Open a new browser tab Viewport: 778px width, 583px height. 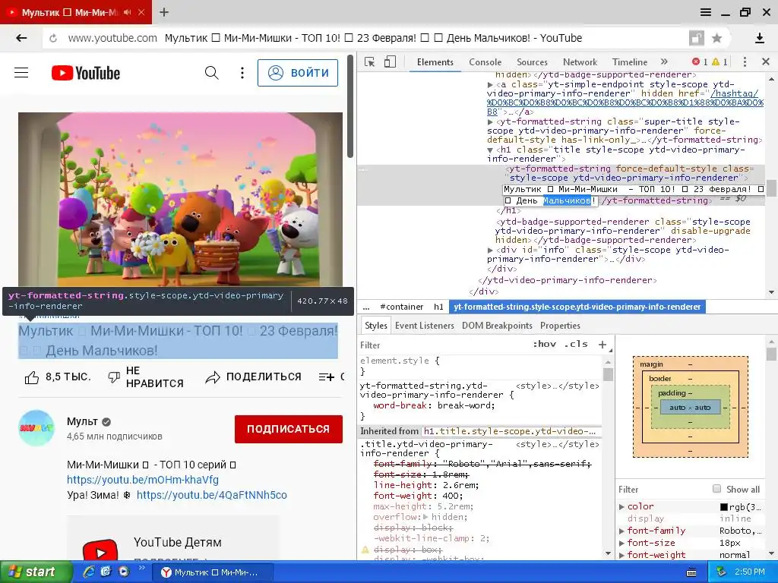(164, 12)
